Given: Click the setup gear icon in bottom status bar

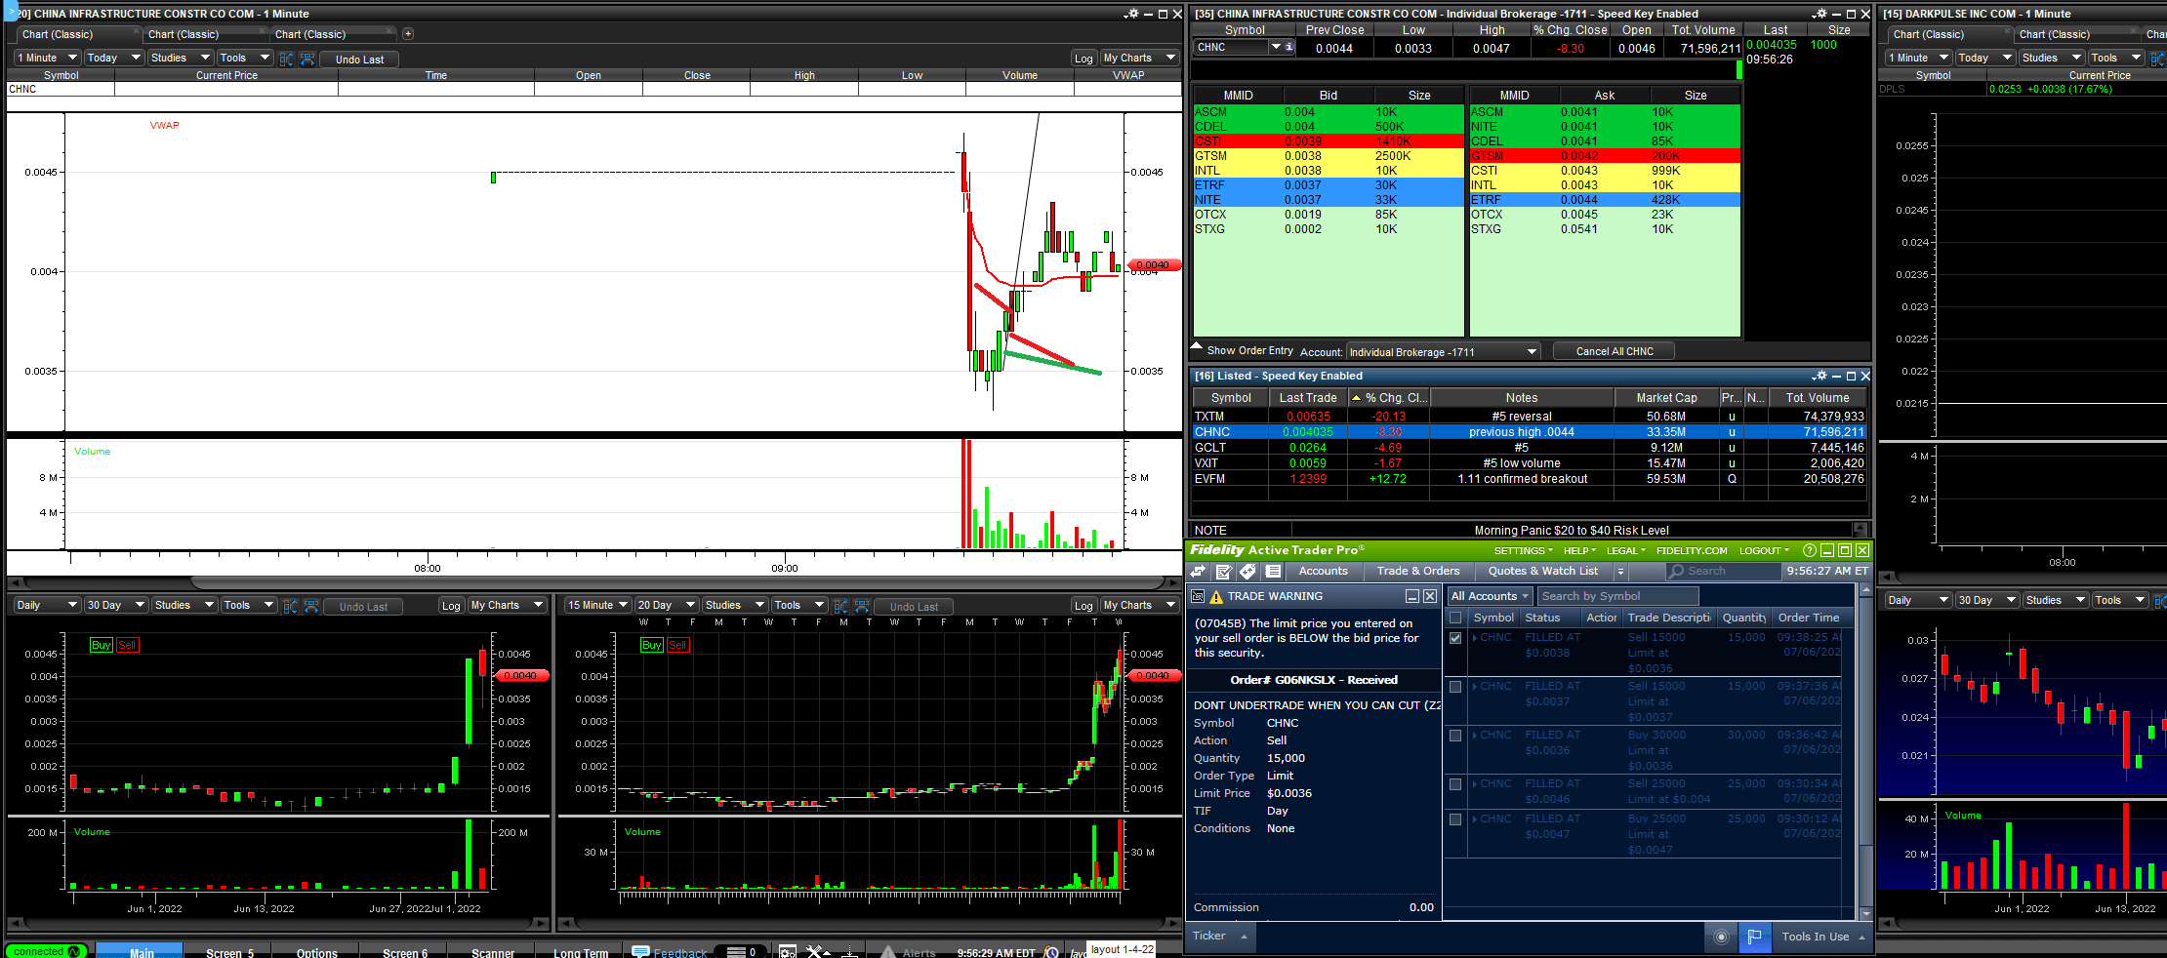Looking at the screenshot, I should [x=788, y=951].
